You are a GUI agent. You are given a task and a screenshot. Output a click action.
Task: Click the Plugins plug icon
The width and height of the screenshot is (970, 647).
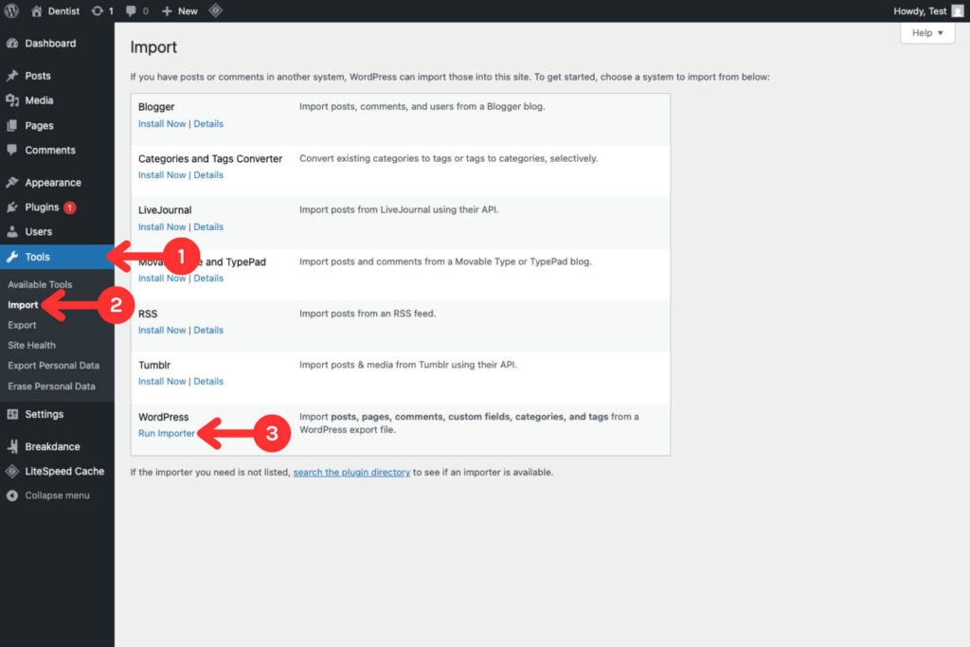point(11,207)
